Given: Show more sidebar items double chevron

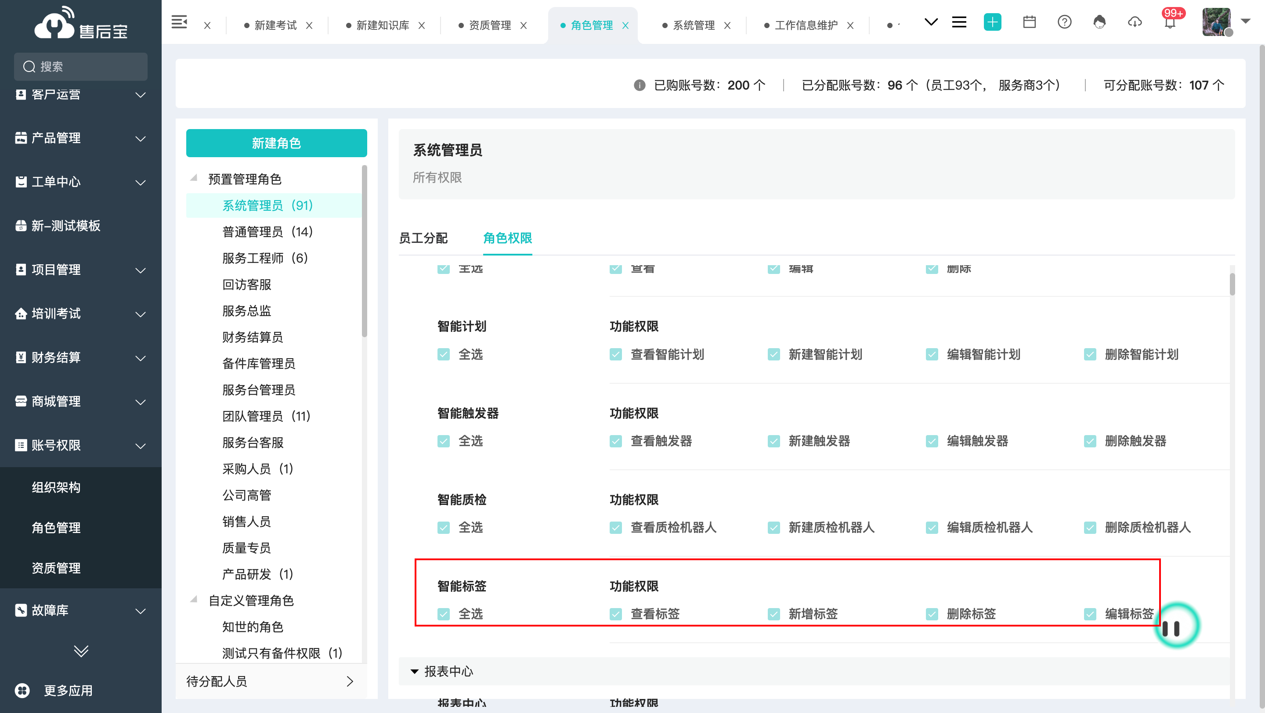Looking at the screenshot, I should click(x=81, y=651).
